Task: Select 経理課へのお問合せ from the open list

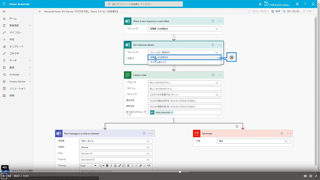Action: point(184,57)
